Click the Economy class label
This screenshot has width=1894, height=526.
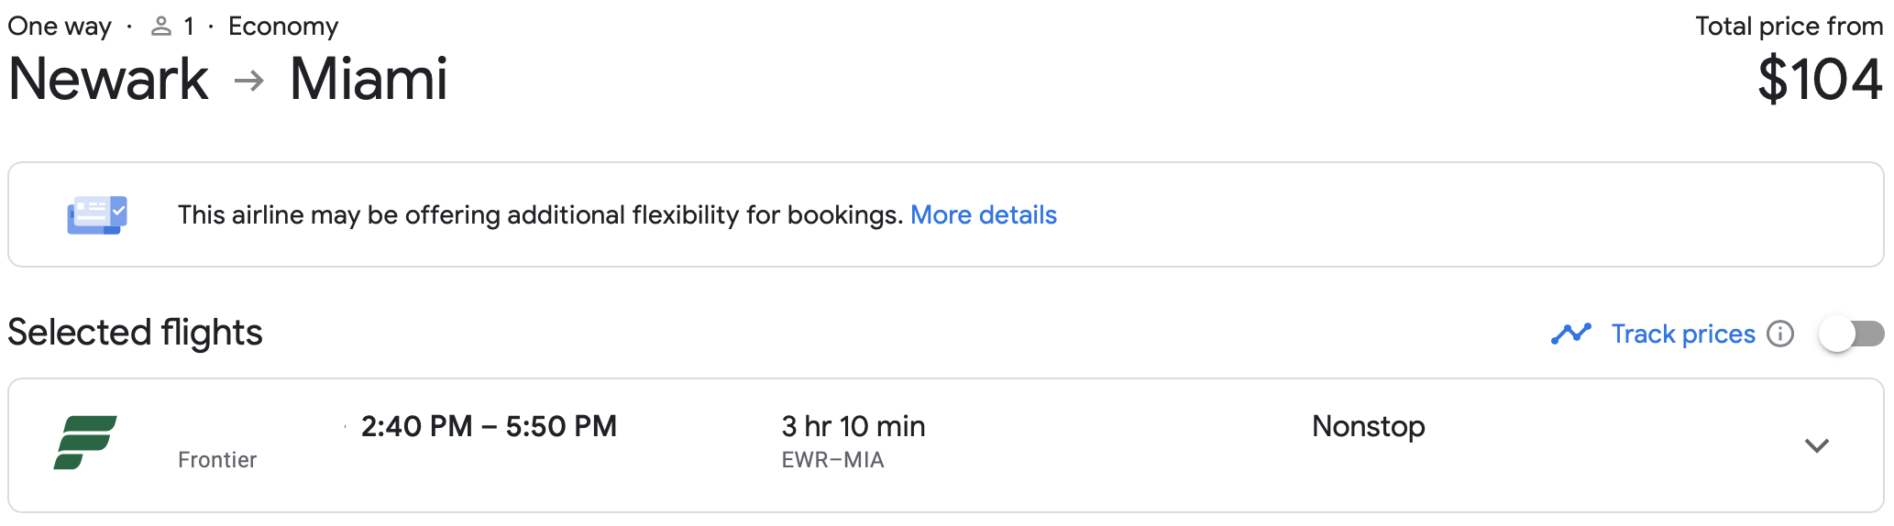click(x=283, y=27)
